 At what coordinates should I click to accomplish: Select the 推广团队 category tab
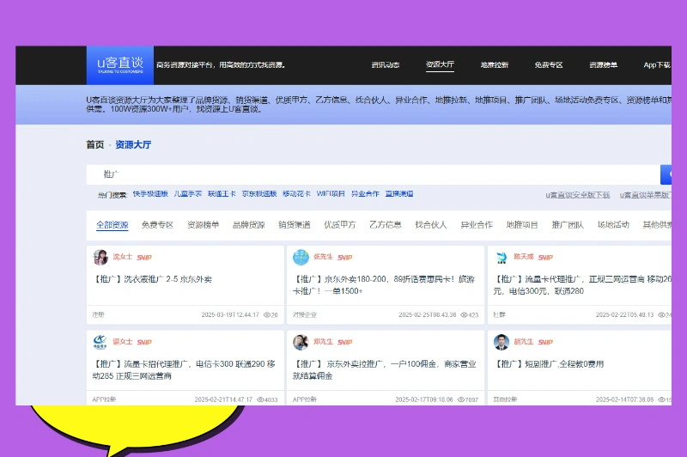[568, 225]
